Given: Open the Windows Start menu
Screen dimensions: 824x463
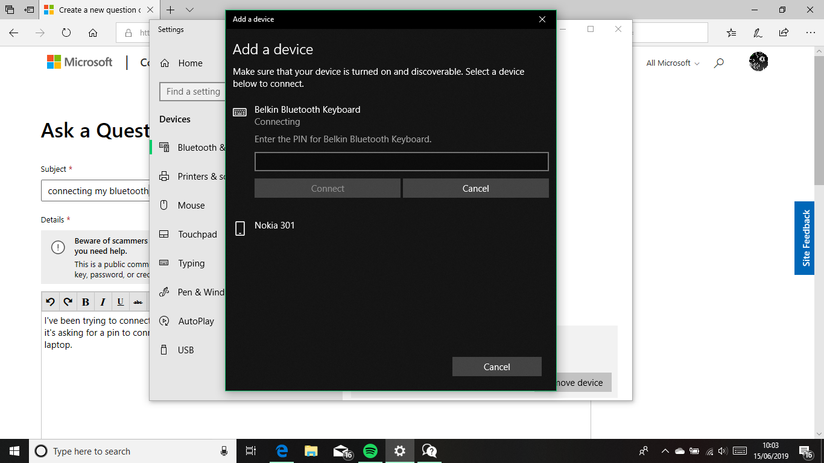Looking at the screenshot, I should (14, 451).
